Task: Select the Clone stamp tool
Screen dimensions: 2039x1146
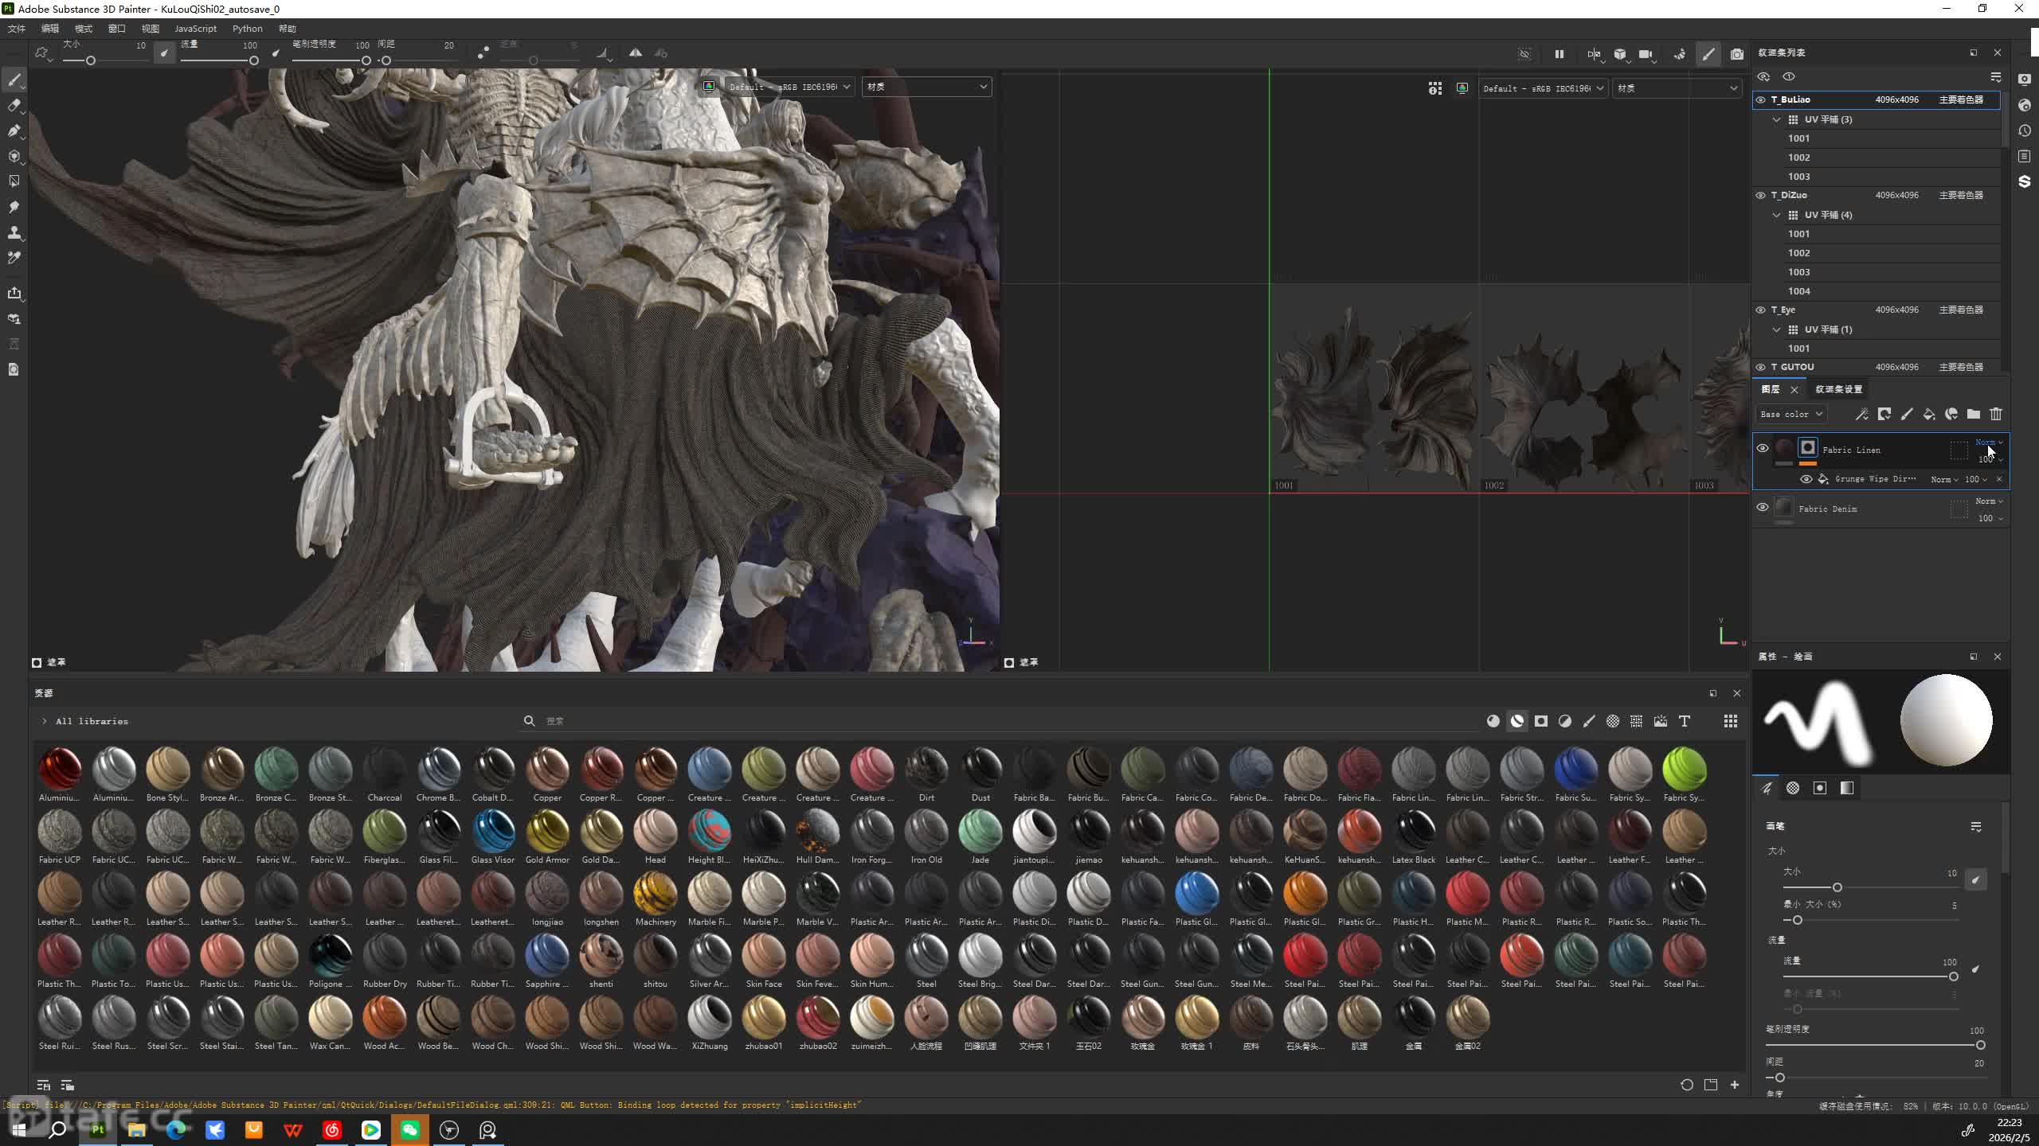Action: pyautogui.click(x=14, y=232)
